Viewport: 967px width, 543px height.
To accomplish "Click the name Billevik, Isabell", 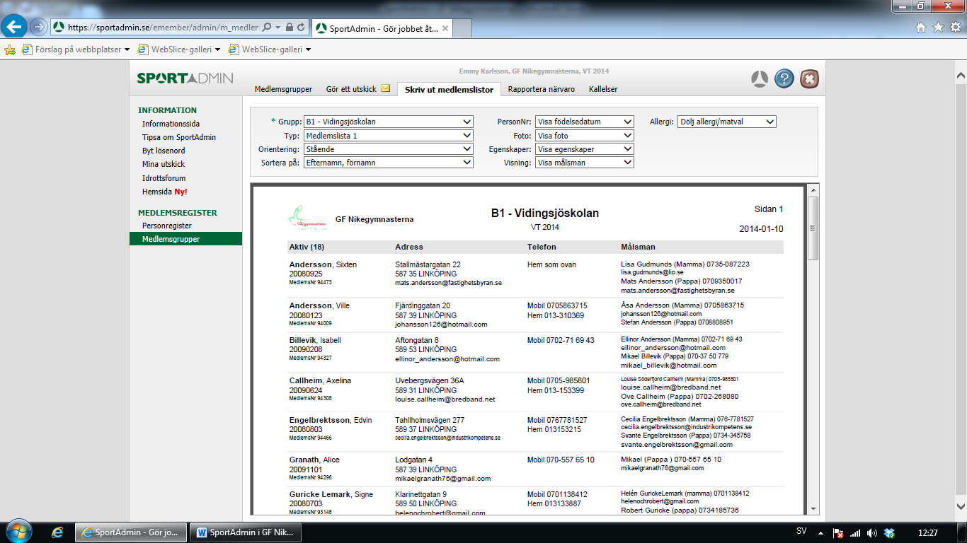I will (315, 340).
